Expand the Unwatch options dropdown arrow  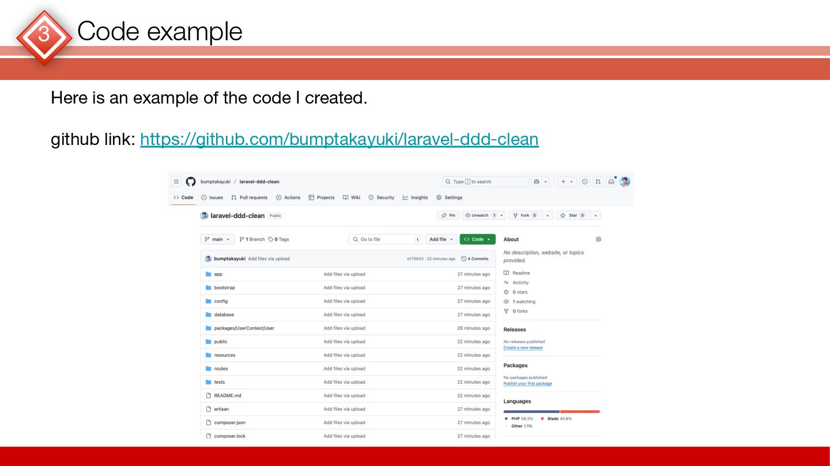point(502,215)
